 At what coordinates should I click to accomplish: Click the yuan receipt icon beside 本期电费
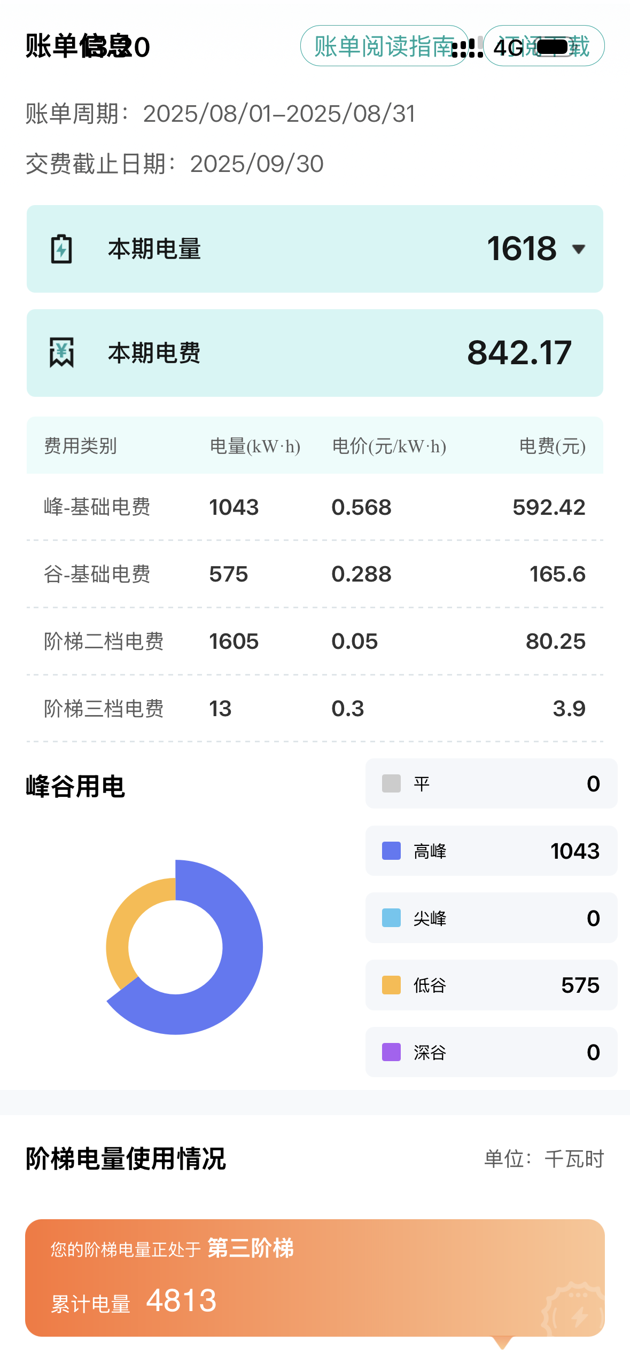coord(61,352)
